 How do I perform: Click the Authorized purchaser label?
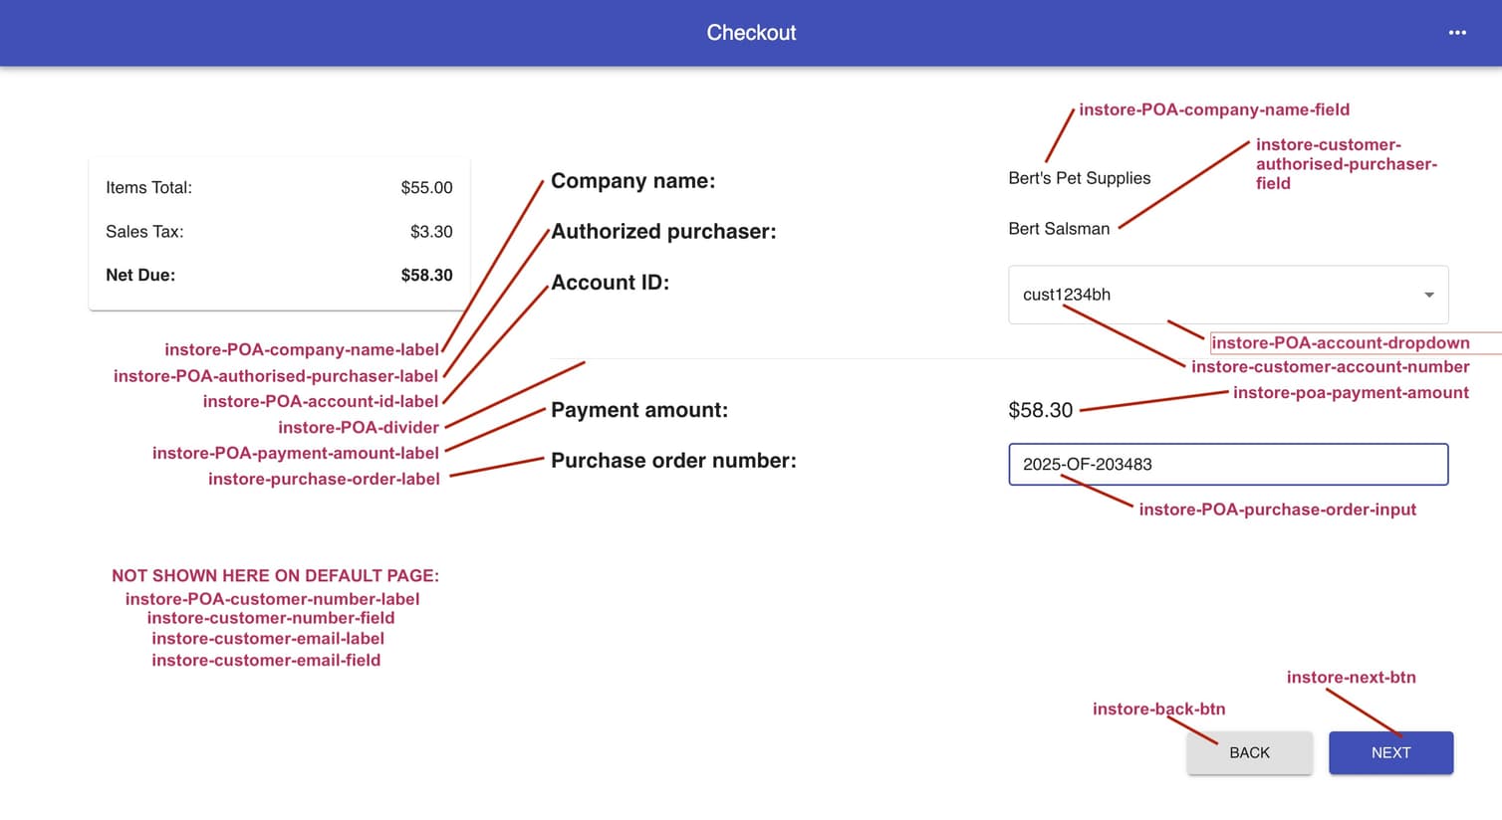[x=663, y=232]
